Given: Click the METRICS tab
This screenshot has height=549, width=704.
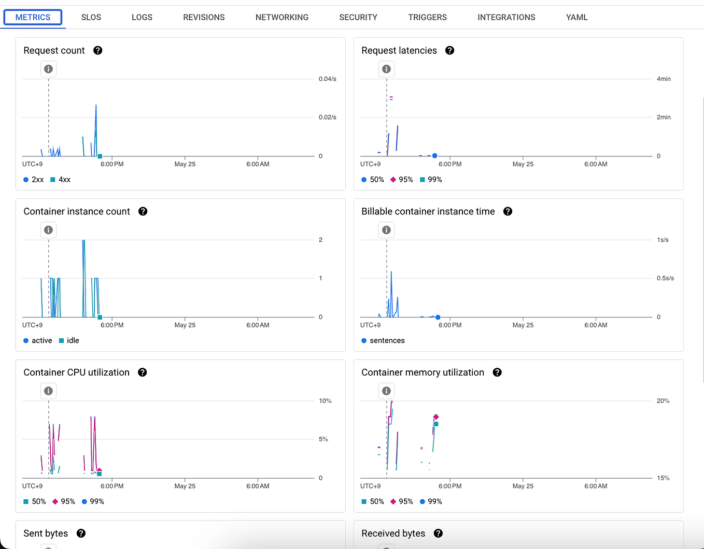Looking at the screenshot, I should tap(33, 17).
